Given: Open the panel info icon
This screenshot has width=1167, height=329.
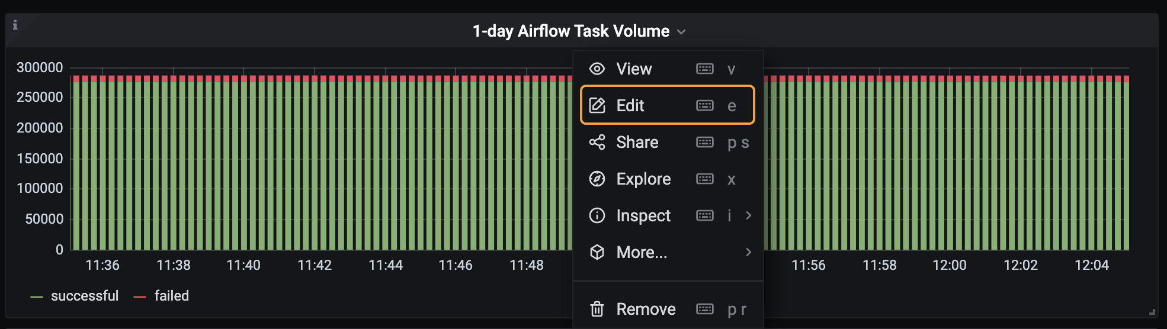Looking at the screenshot, I should click(x=15, y=25).
